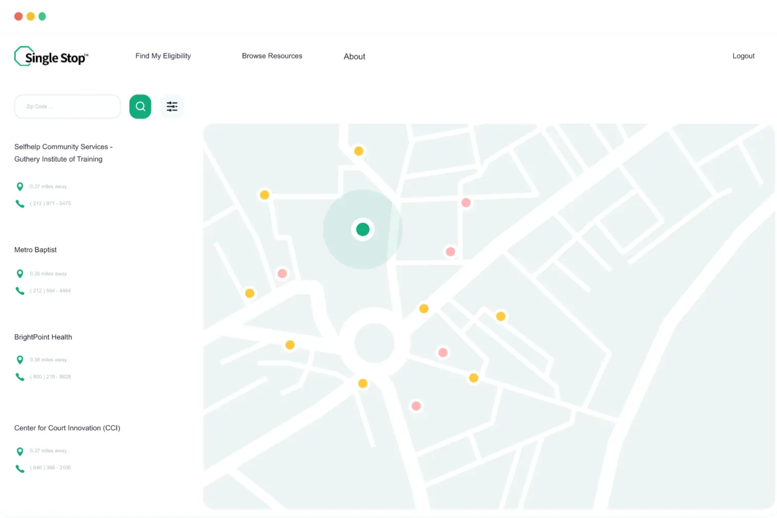Open the BrightPoint Health listing
The image size is (777, 518).
[x=43, y=337]
